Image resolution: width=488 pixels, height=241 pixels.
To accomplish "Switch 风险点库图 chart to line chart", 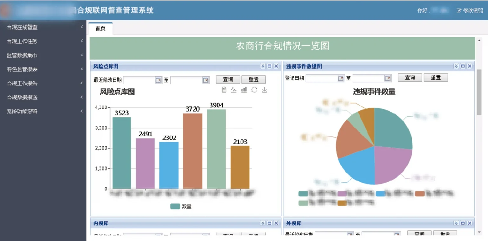I will point(234,90).
